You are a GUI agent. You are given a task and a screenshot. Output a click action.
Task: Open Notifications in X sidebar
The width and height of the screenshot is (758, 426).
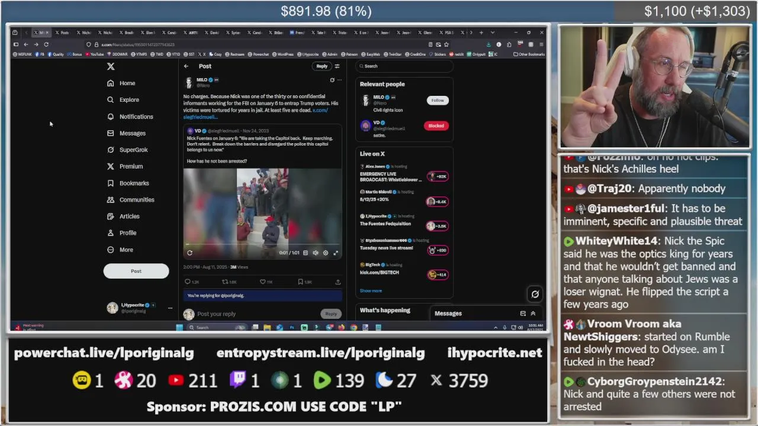pyautogui.click(x=130, y=117)
